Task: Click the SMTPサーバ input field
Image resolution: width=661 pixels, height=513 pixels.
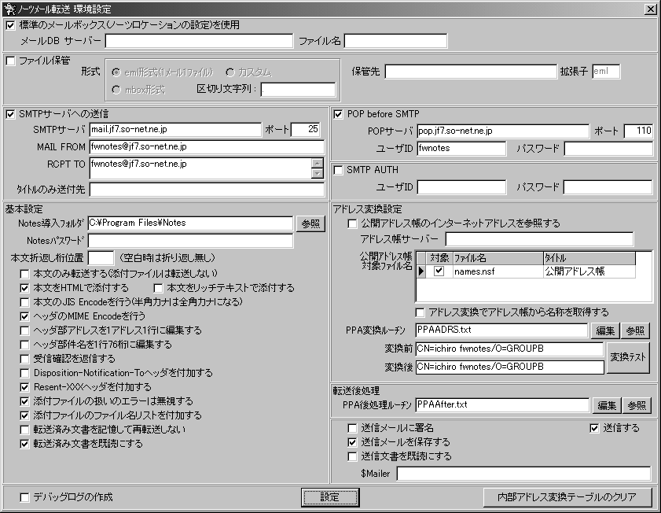Action: point(175,130)
